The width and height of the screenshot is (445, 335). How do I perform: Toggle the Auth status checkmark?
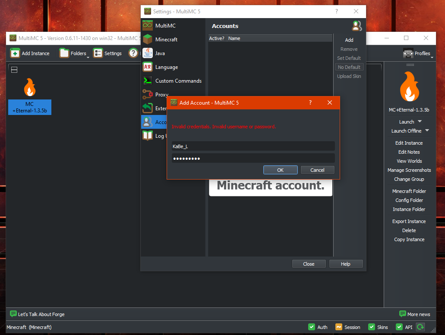pos(312,327)
